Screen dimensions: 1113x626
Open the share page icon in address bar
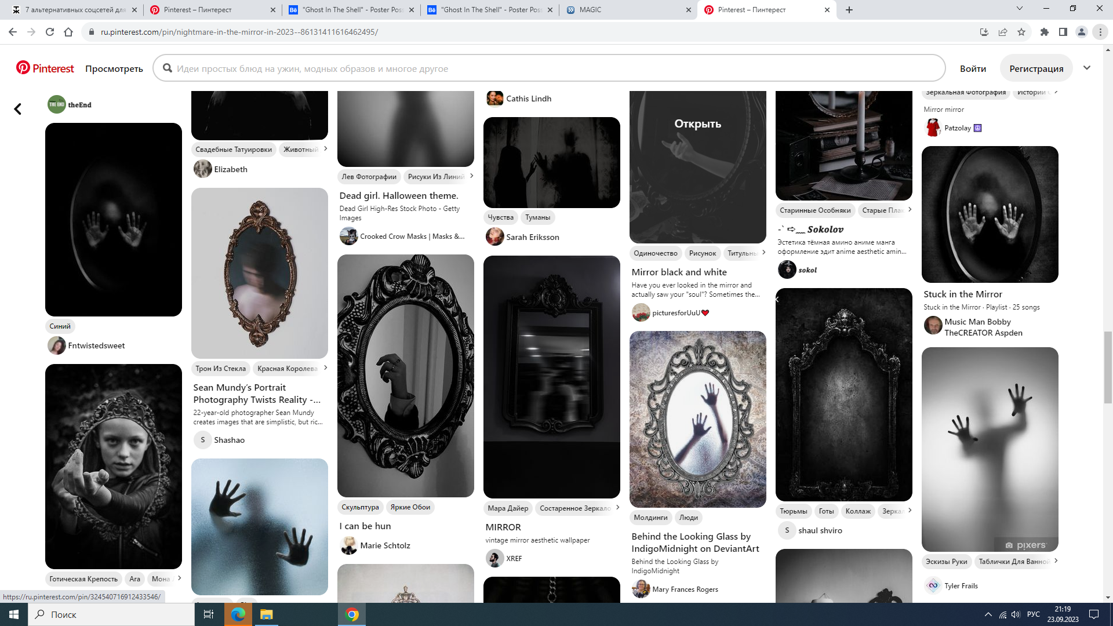tap(1003, 32)
